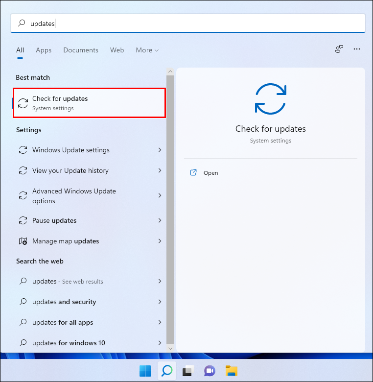The height and width of the screenshot is (382, 373).
Task: Expand updates - See web results chevron
Action: [160, 281]
